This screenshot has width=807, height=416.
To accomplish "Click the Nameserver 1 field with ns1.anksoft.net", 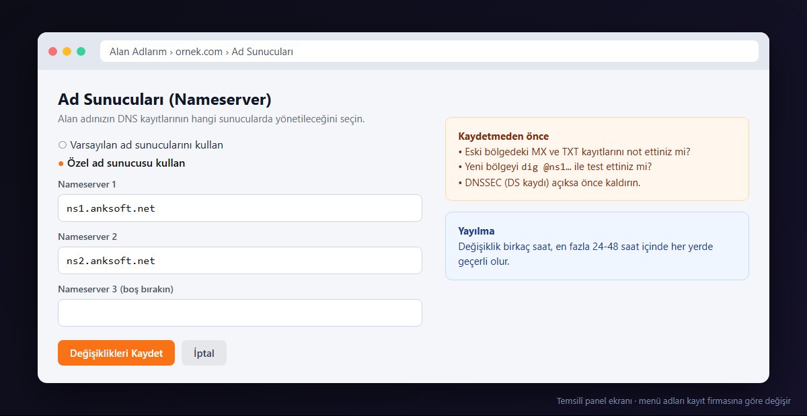I will tap(240, 208).
